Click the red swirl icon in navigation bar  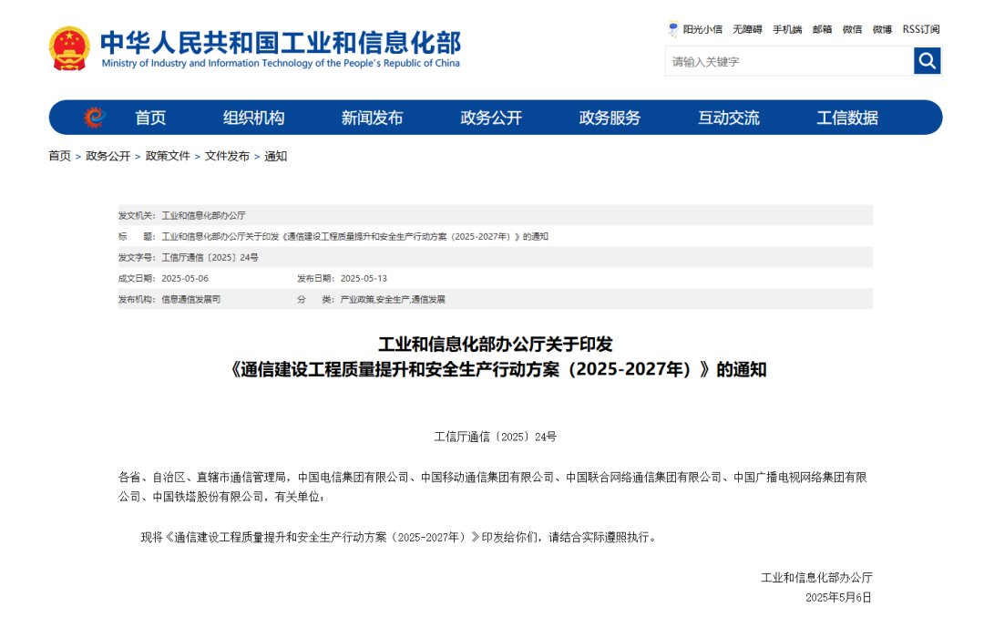94,118
